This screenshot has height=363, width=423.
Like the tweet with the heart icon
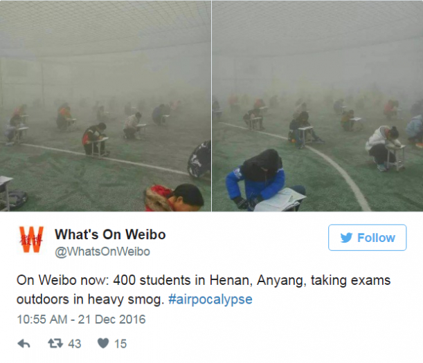click(103, 344)
